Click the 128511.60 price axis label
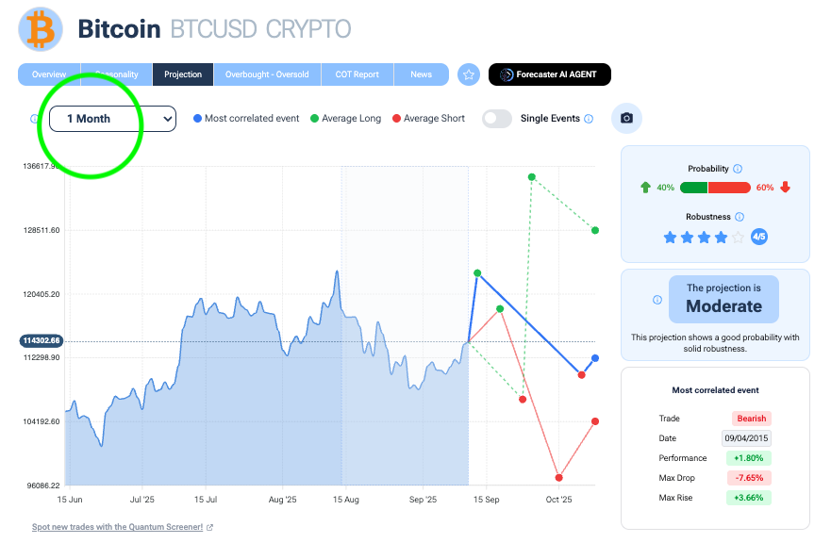This screenshot has height=543, width=831. click(42, 230)
